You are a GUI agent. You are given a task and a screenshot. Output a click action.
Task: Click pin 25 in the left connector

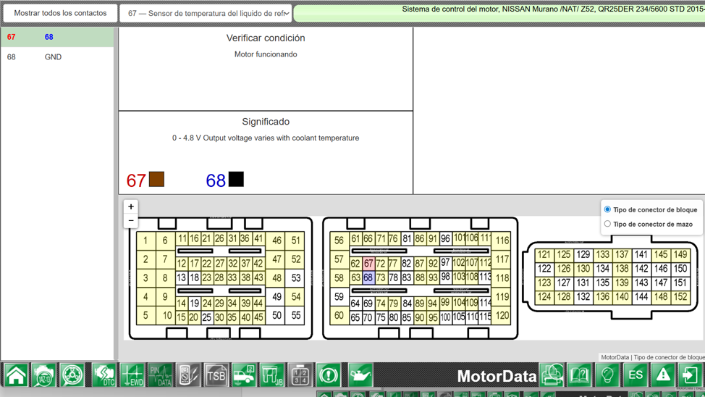[x=207, y=317]
